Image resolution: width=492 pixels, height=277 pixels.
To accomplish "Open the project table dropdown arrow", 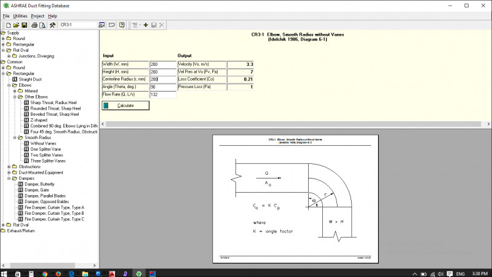I will click(x=140, y=25).
